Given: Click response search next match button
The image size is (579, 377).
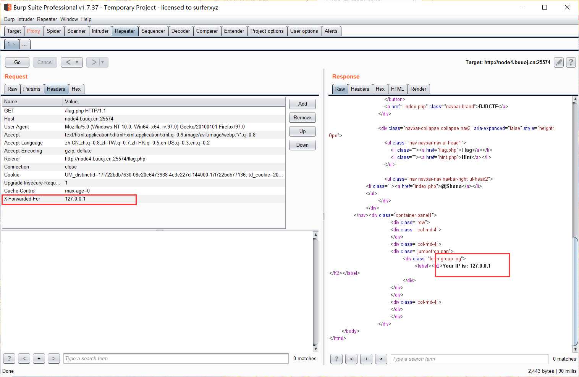Looking at the screenshot, I should pos(381,359).
